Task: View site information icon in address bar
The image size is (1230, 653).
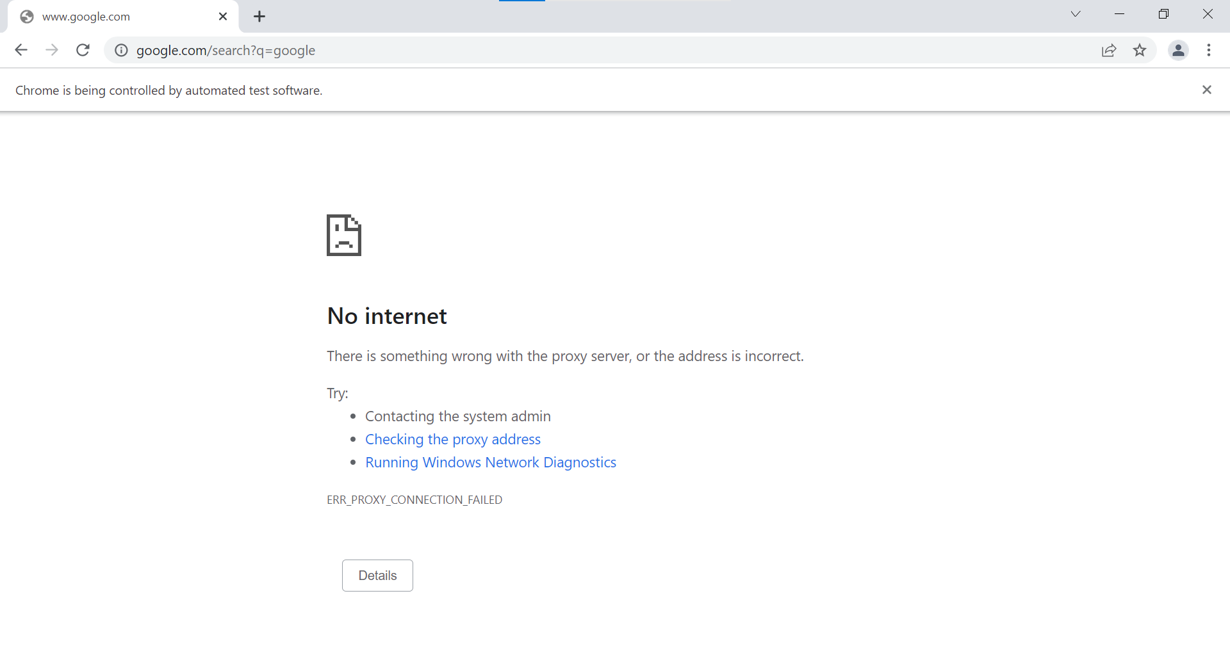Action: [x=121, y=50]
